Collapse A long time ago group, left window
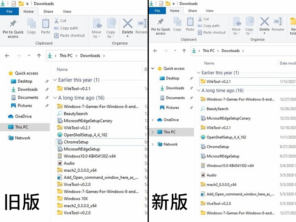This screenshot has height=222, width=296. click(55, 98)
